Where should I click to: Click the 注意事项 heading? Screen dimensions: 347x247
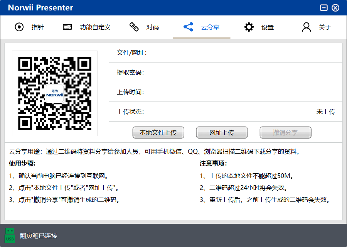(213, 164)
